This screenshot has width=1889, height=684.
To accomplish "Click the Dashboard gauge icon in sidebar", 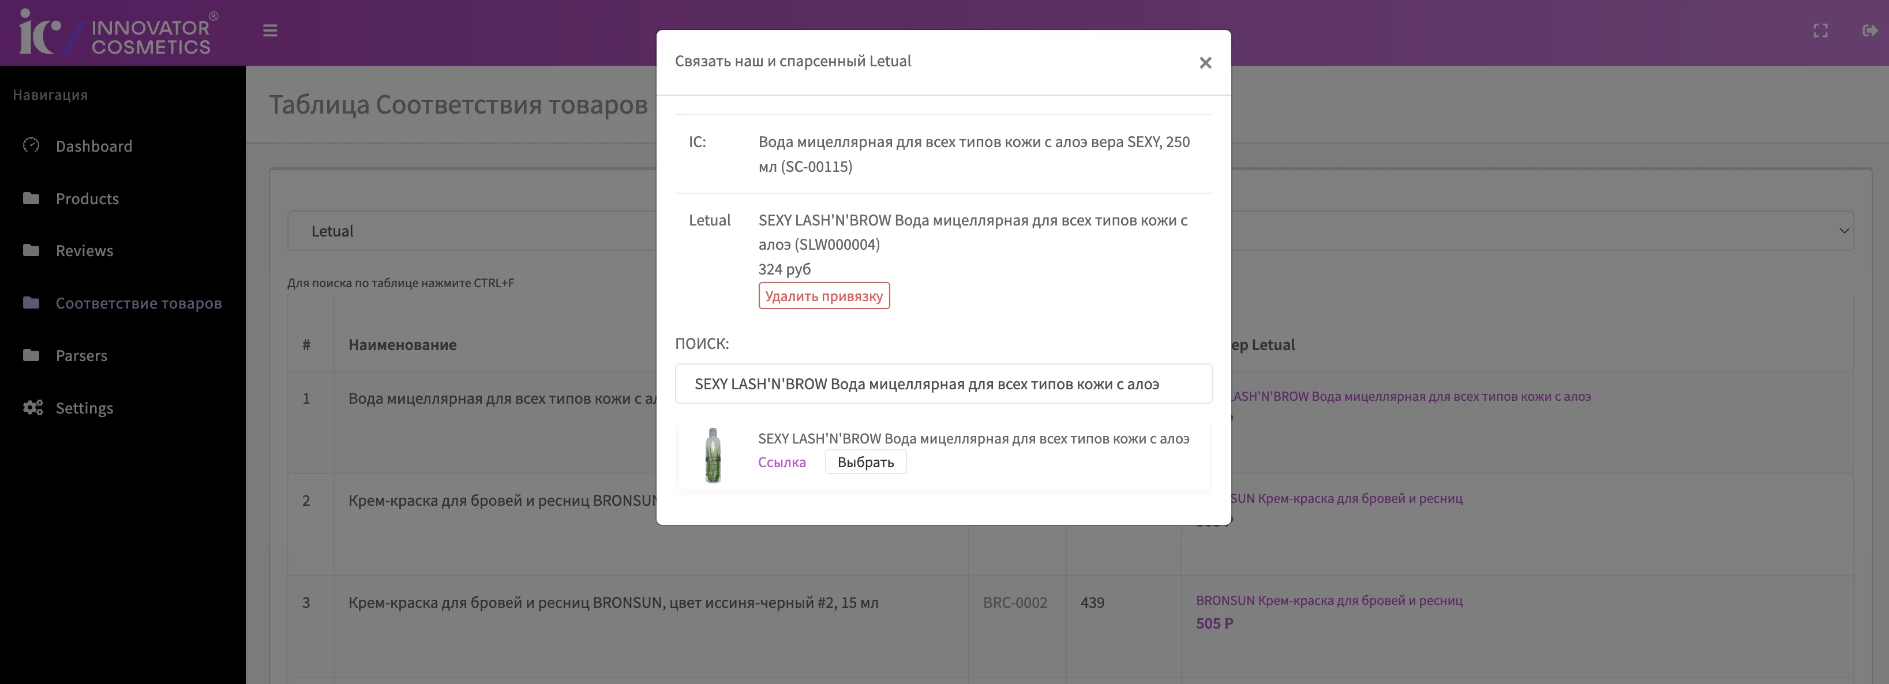I will pyautogui.click(x=31, y=145).
